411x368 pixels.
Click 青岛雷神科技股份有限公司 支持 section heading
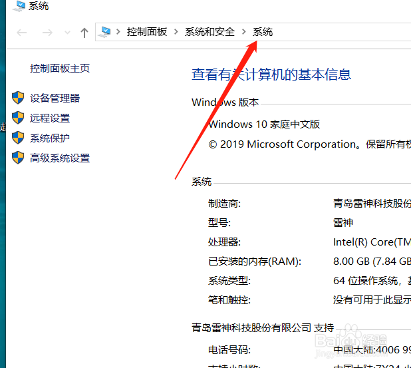click(x=263, y=327)
